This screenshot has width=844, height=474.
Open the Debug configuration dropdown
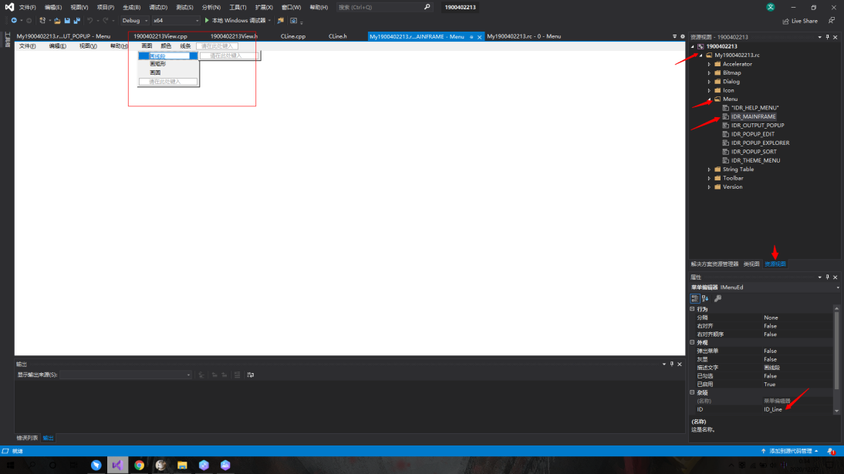point(134,21)
